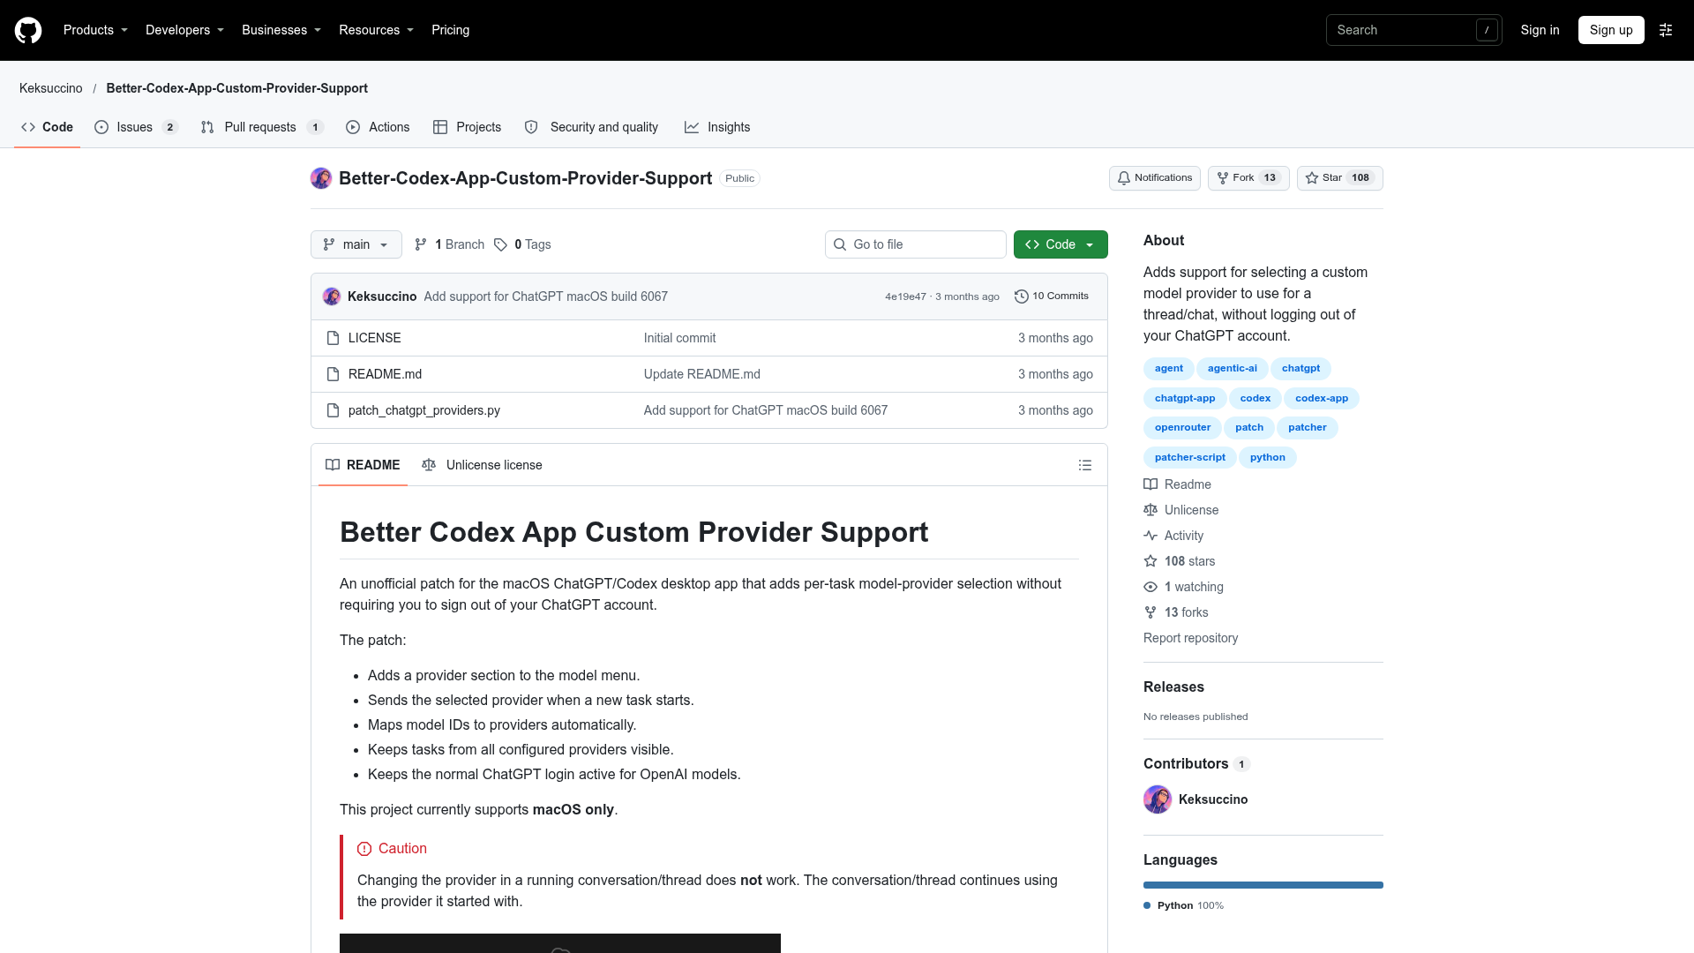This screenshot has width=1694, height=953.
Task: Expand the Businesses menu
Action: pyautogui.click(x=281, y=30)
